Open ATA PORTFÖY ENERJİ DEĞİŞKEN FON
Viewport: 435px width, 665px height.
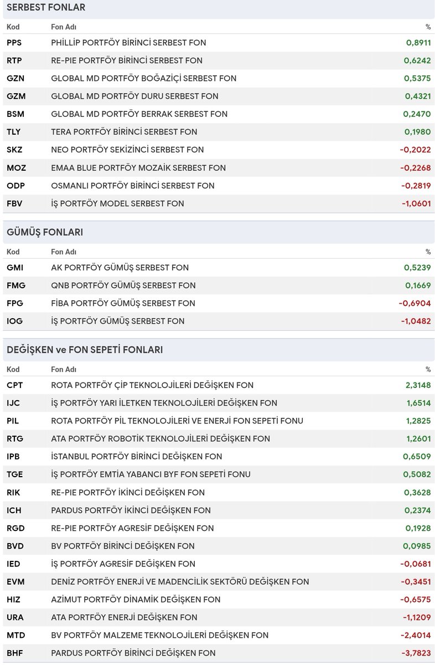point(124,617)
